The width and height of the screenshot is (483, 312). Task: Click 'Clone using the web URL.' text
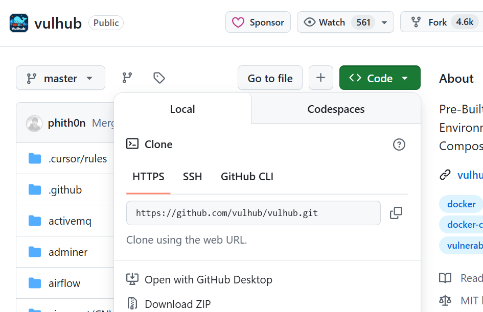tap(187, 239)
